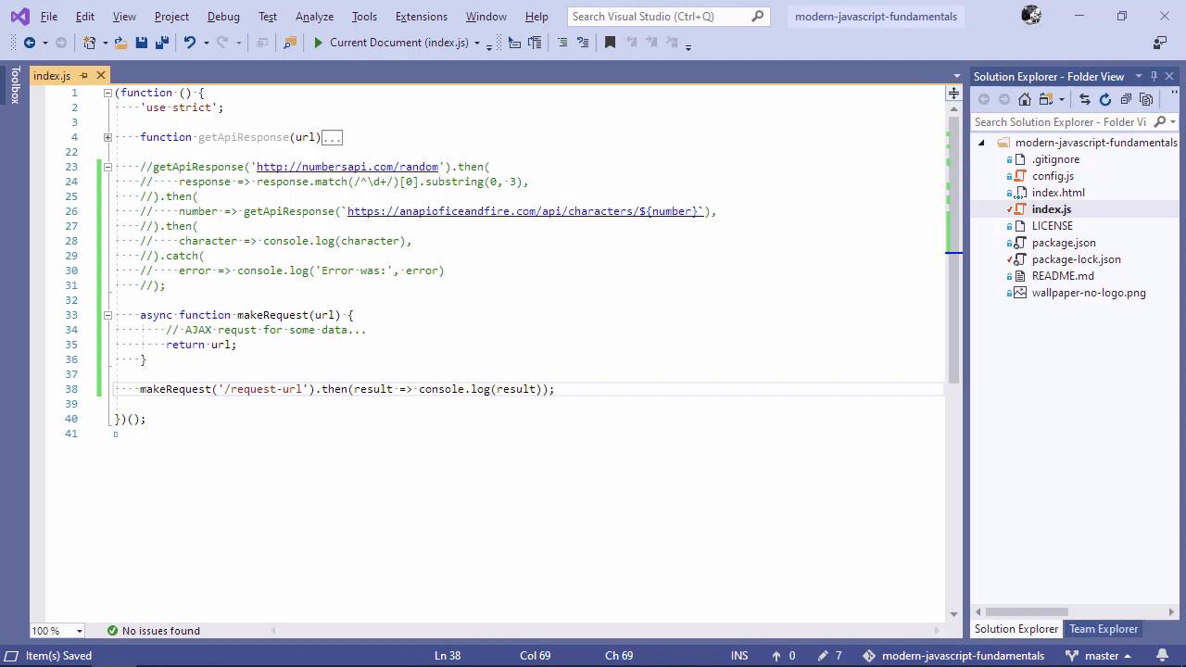The width and height of the screenshot is (1186, 667).
Task: Click the Solution Explorer horizontal scrollbar thumb
Action: point(1027,611)
